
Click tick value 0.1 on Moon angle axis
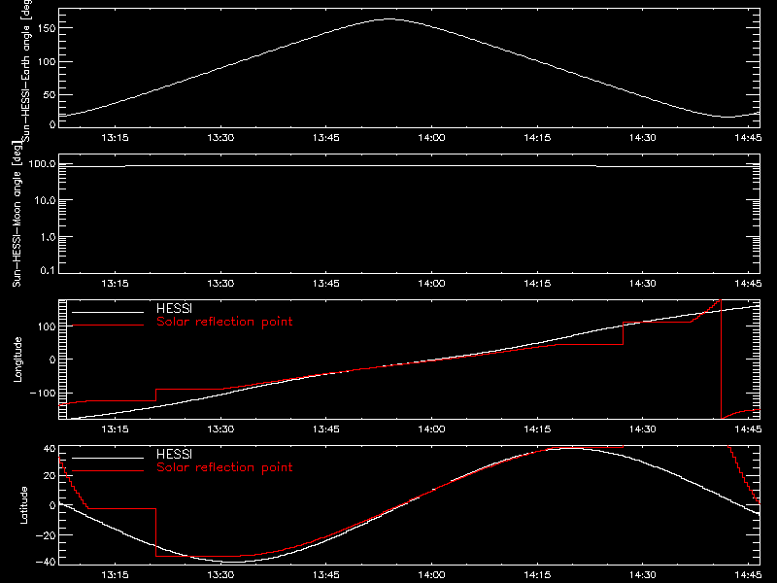coord(48,270)
